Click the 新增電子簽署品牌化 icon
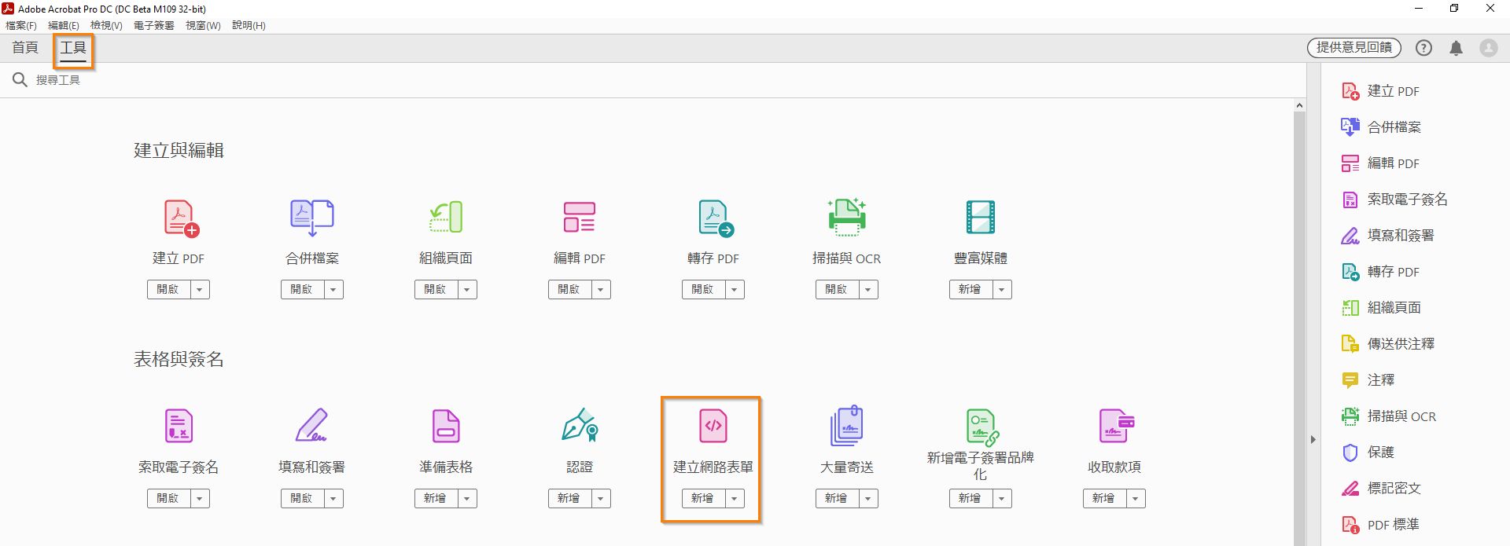This screenshot has width=1510, height=546. point(982,427)
